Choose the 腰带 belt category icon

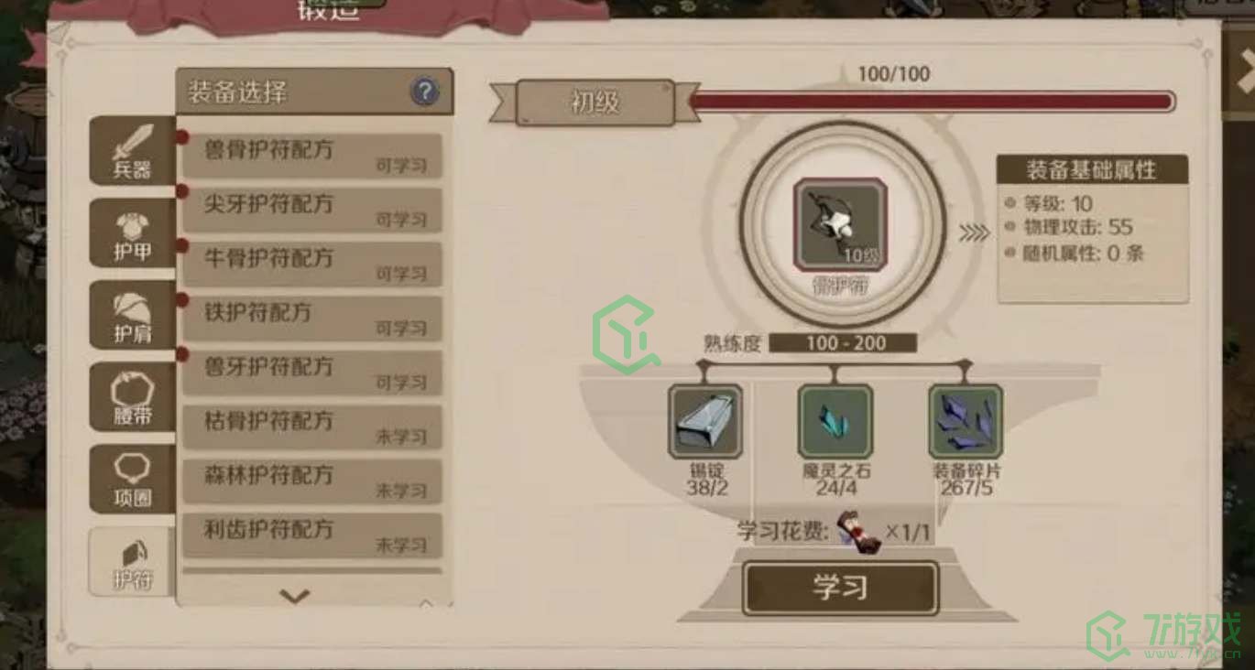[x=132, y=396]
